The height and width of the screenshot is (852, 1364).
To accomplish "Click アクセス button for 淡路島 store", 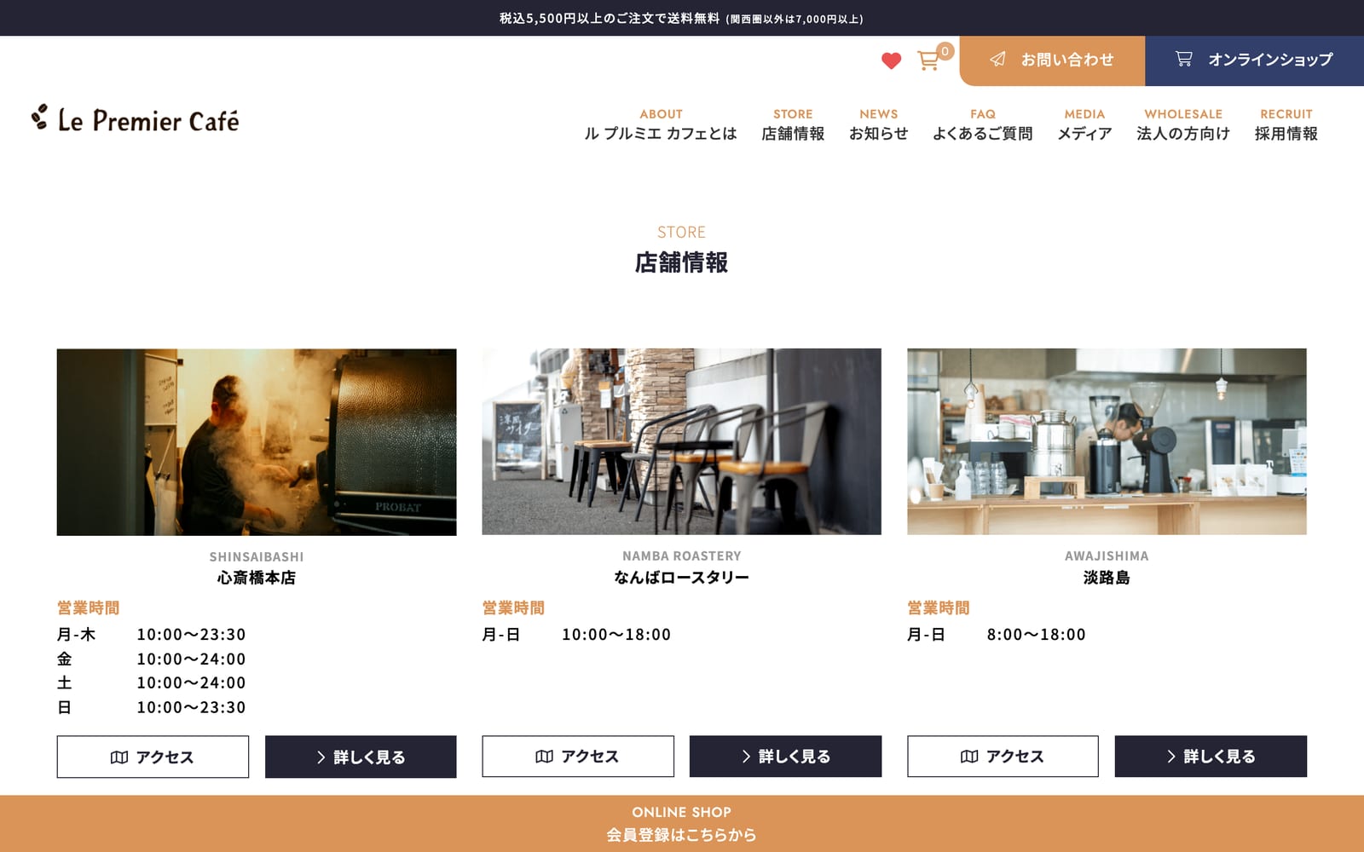I will click(x=1003, y=757).
